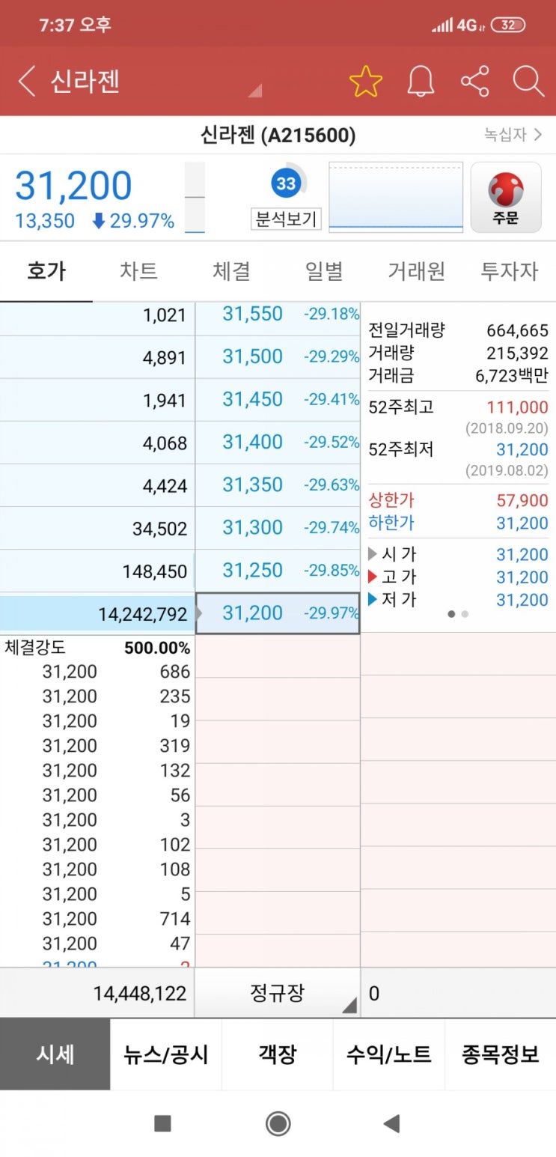Open the mini price chart thumbnail
The height and width of the screenshot is (1157, 556).
396,197
